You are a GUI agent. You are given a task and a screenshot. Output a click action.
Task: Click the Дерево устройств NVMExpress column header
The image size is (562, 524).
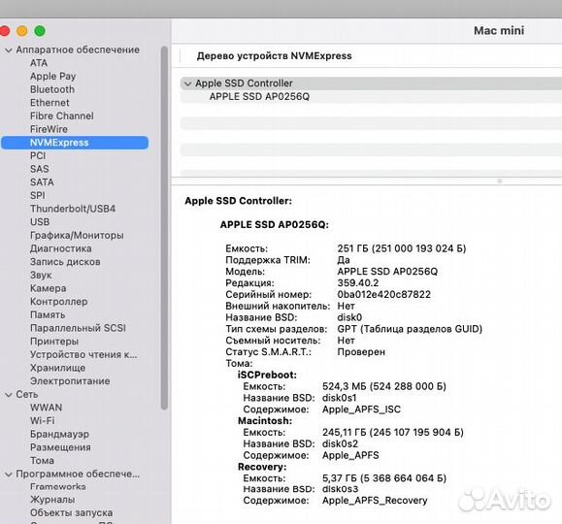(x=274, y=56)
